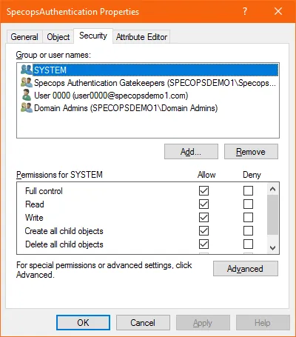The width and height of the screenshot is (296, 337).
Task: Select the User 0000 user icon
Action: click(27, 96)
